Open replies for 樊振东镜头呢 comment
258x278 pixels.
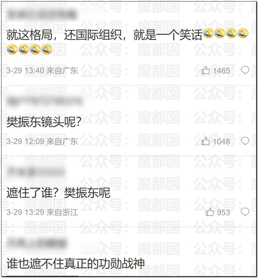(x=245, y=141)
